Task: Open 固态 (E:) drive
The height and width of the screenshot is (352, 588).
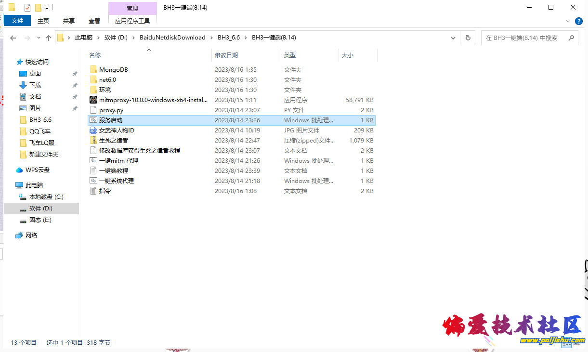Action: (40, 220)
